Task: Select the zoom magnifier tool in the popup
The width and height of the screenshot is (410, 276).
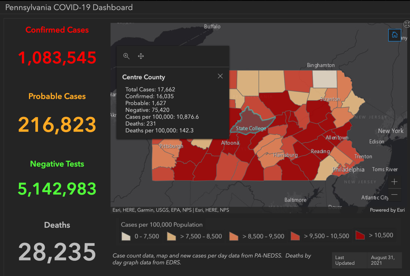Action: [x=126, y=56]
